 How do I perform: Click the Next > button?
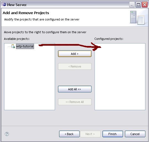90,134
